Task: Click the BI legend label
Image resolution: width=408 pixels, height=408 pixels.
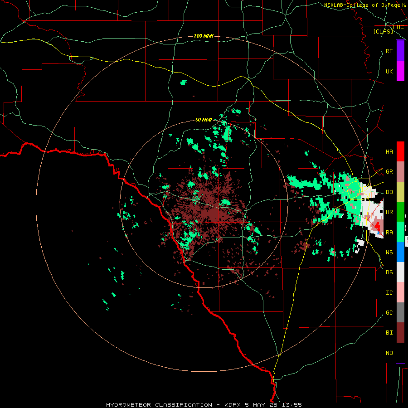Action: point(389,333)
